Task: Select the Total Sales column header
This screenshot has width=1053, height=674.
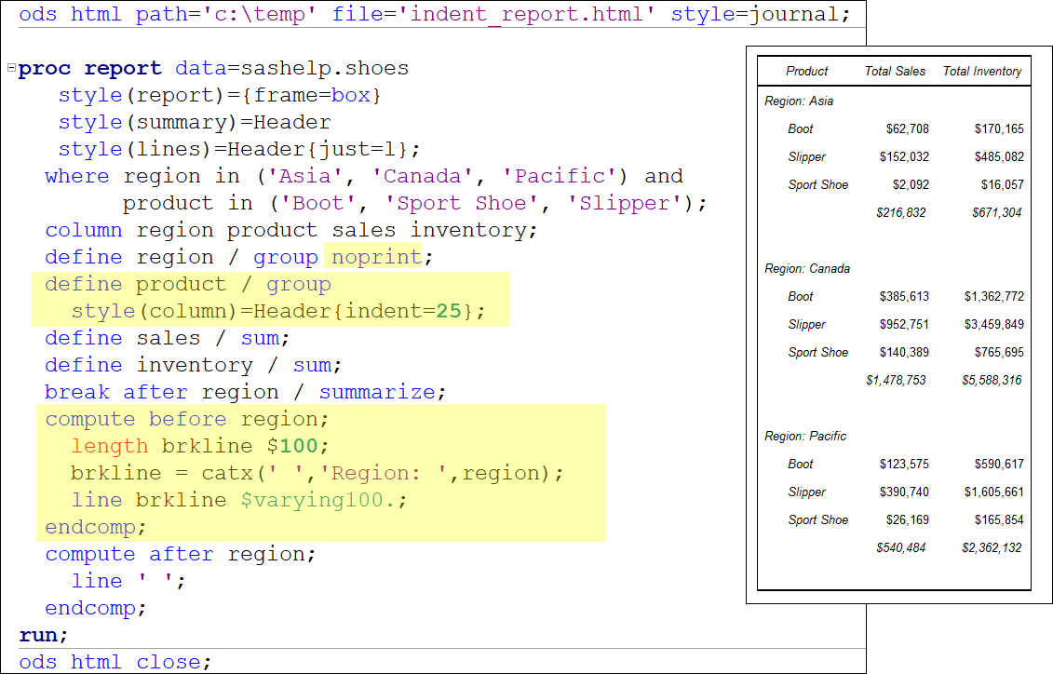Action: click(x=895, y=71)
